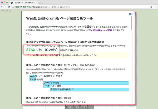Open a new browser tab
158x109 pixels.
(41, 3)
